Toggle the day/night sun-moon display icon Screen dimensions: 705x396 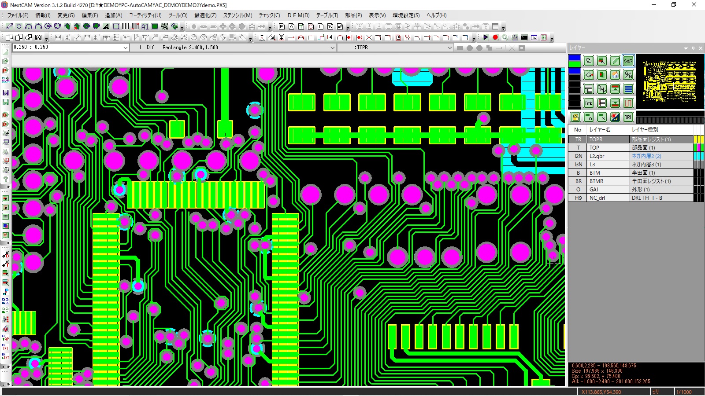click(x=615, y=117)
